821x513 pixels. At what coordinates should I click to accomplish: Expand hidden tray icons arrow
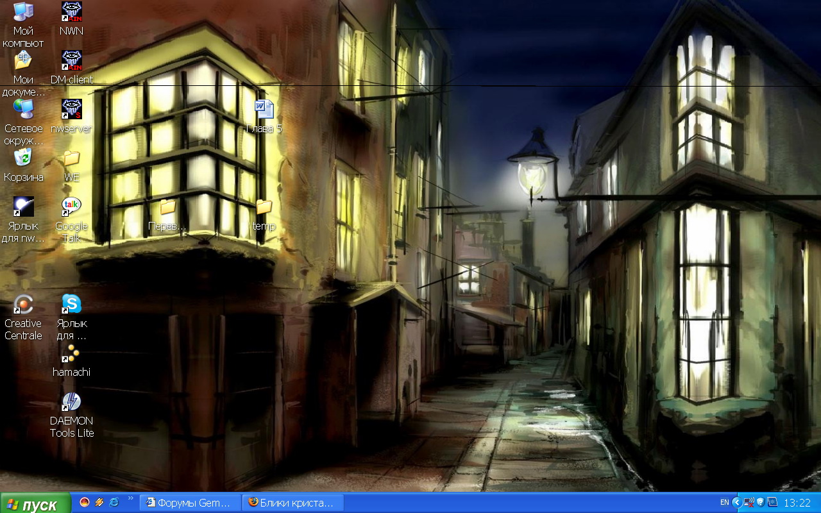point(737,503)
